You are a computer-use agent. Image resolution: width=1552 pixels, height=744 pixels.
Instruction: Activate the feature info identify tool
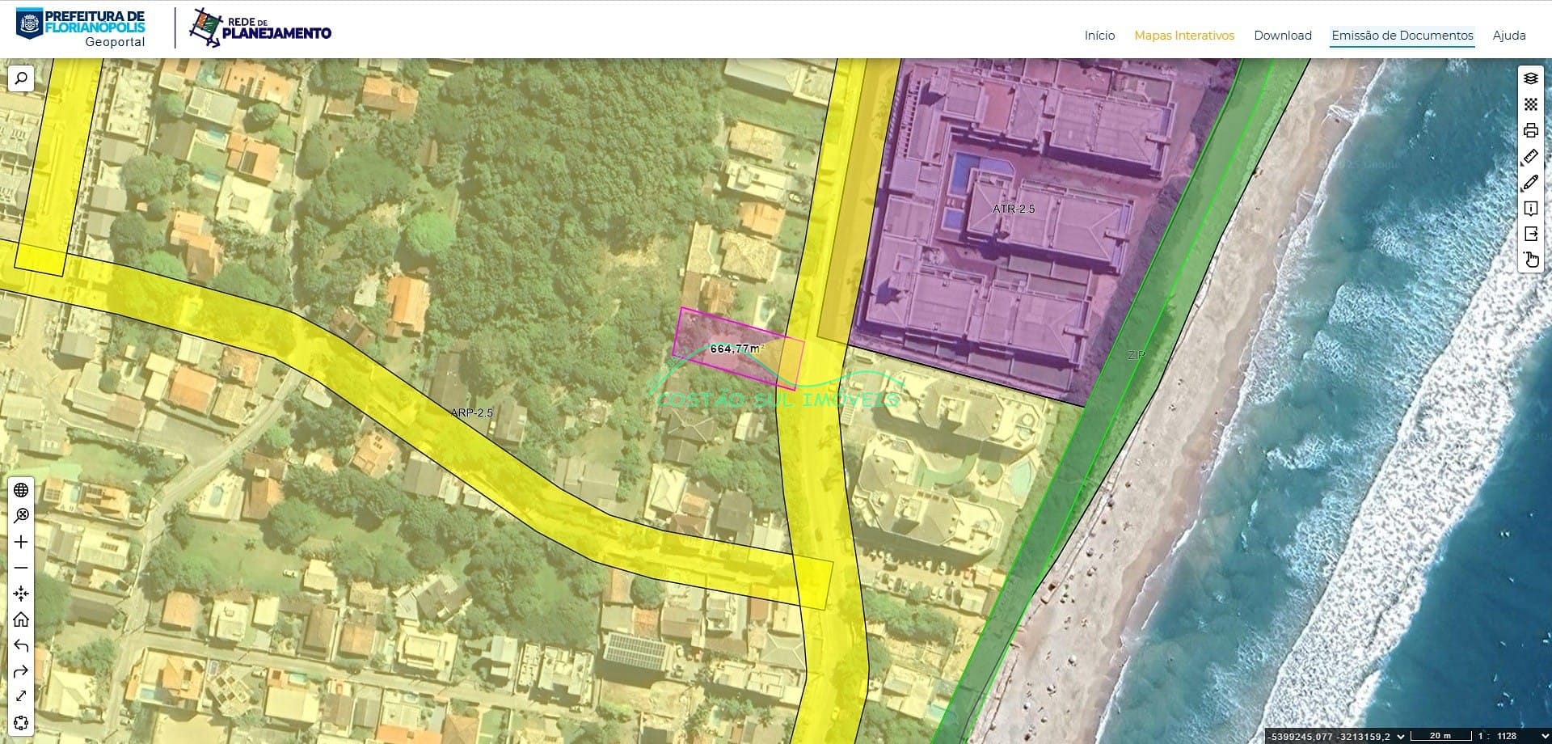tap(1530, 208)
